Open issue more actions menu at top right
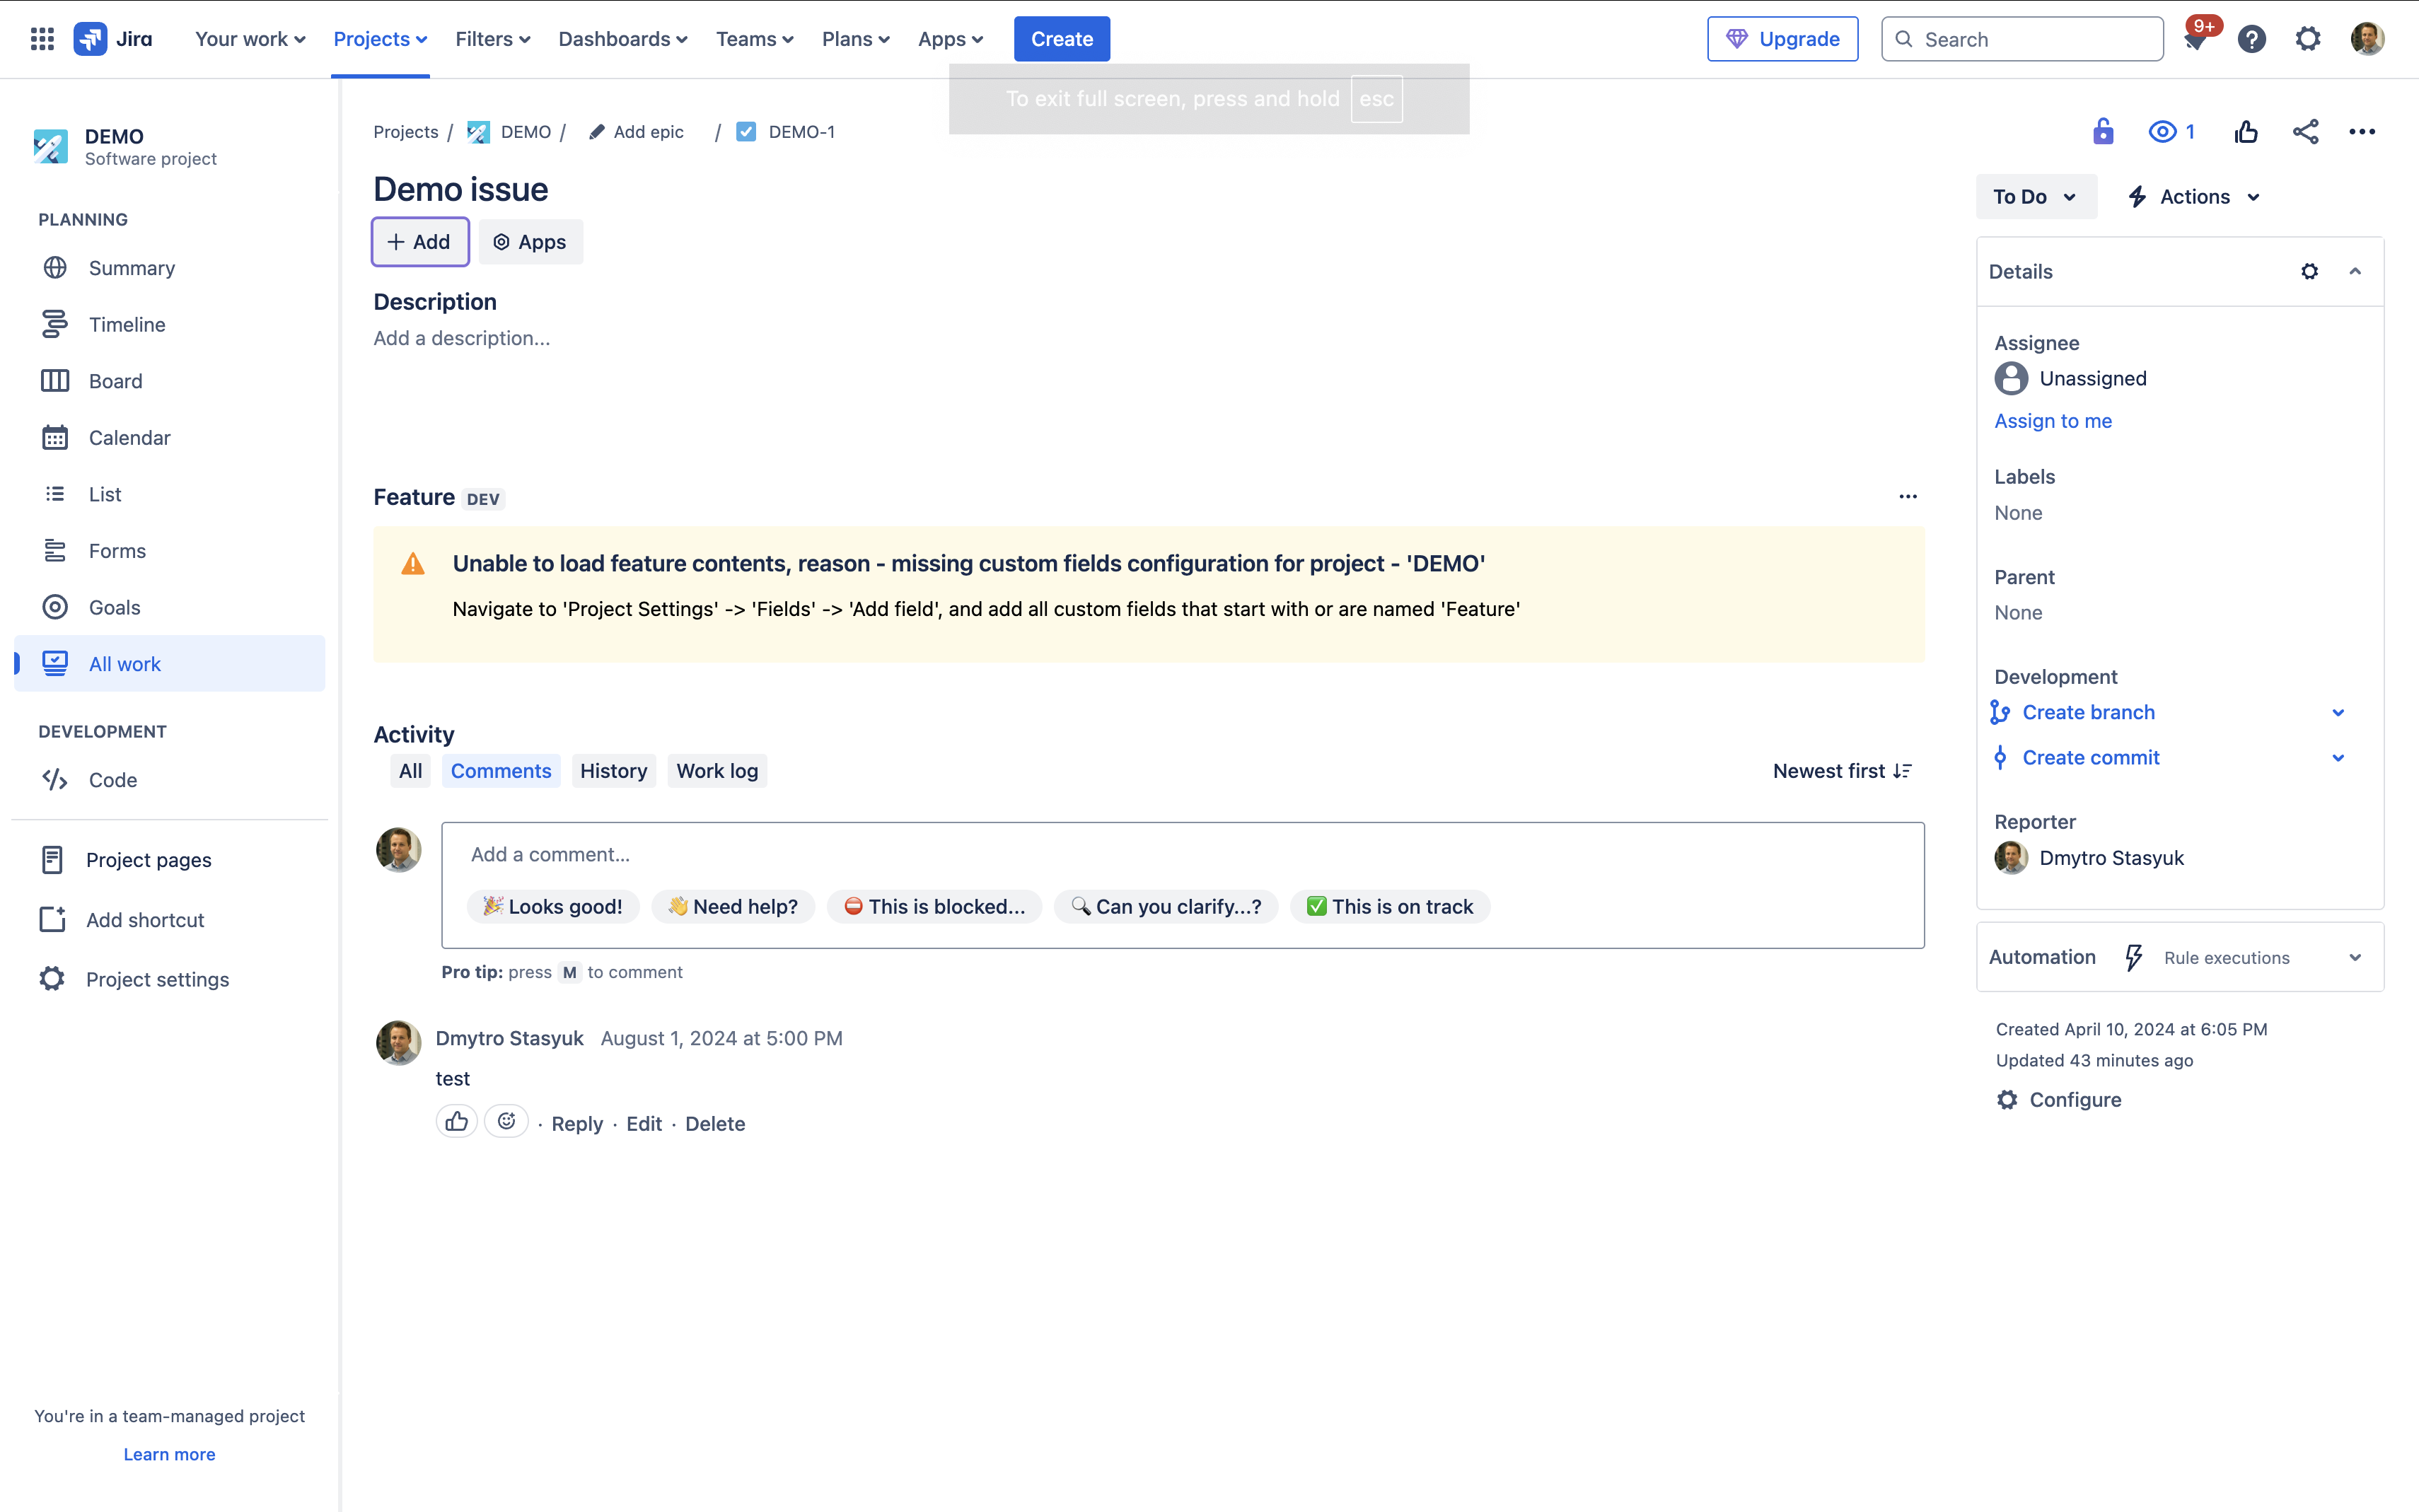Screen dimensions: 2419x1512 (x=2362, y=131)
